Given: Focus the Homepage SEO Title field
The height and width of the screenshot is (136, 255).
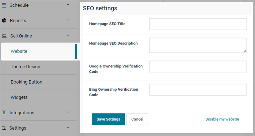Looking at the screenshot, I should [x=198, y=24].
